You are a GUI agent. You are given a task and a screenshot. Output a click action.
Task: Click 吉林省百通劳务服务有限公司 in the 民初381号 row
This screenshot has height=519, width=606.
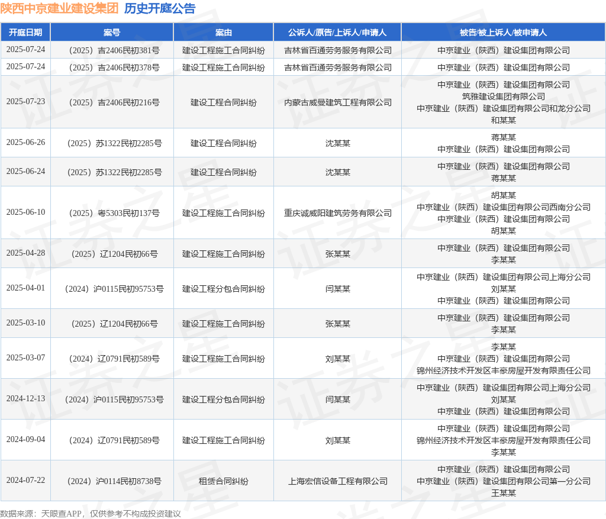(x=338, y=50)
